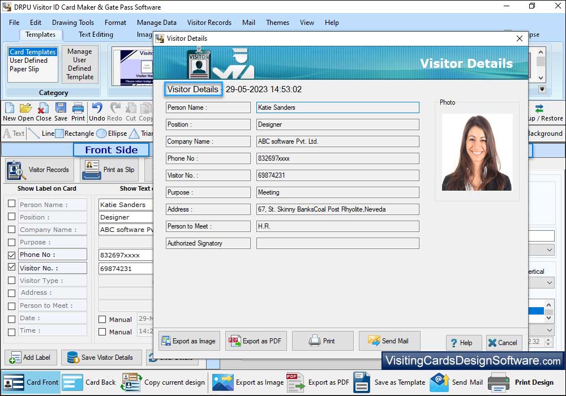
Task: Select Paper Slip category item
Action: click(24, 69)
